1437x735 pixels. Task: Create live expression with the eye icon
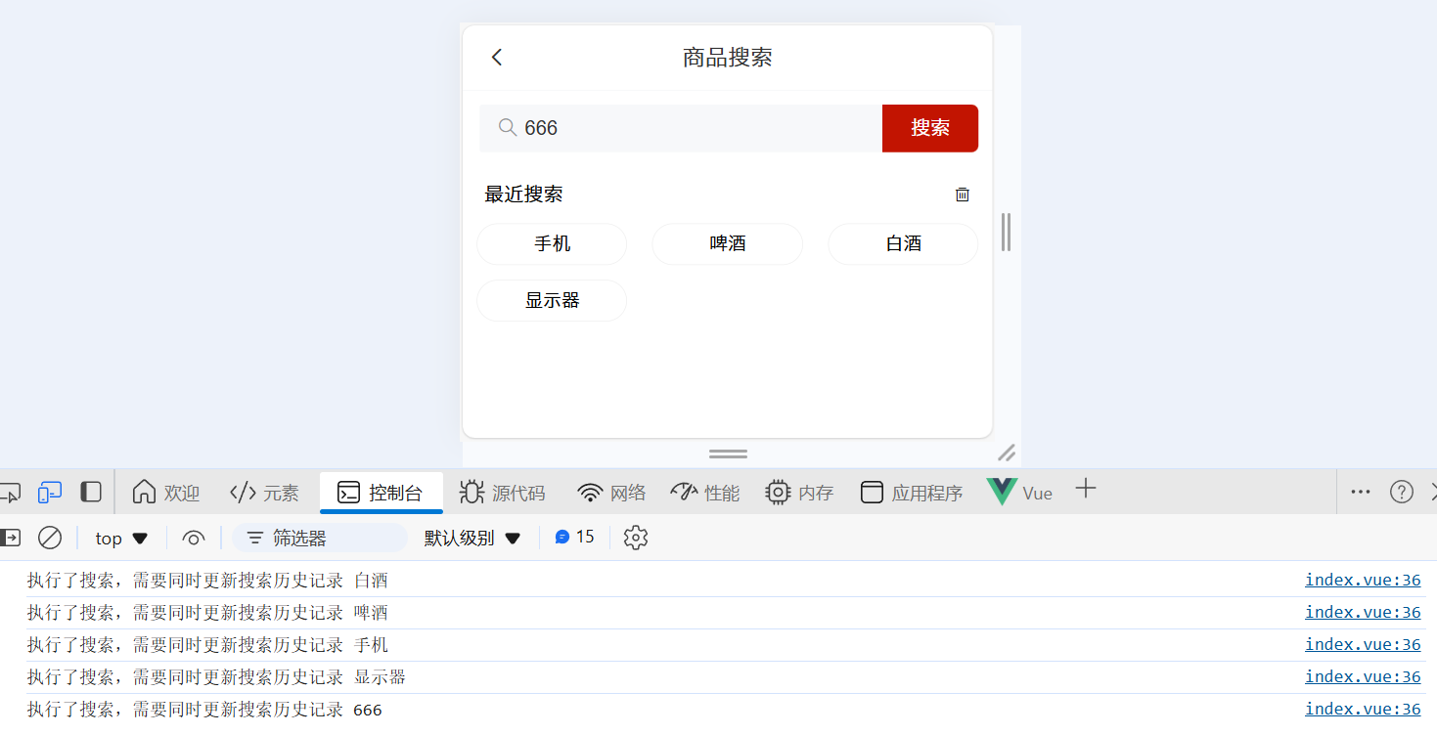click(x=194, y=539)
